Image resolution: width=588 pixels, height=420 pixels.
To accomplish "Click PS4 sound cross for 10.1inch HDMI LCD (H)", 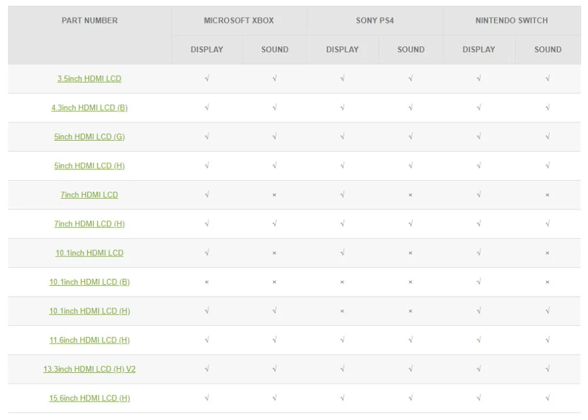I will click(x=410, y=311).
